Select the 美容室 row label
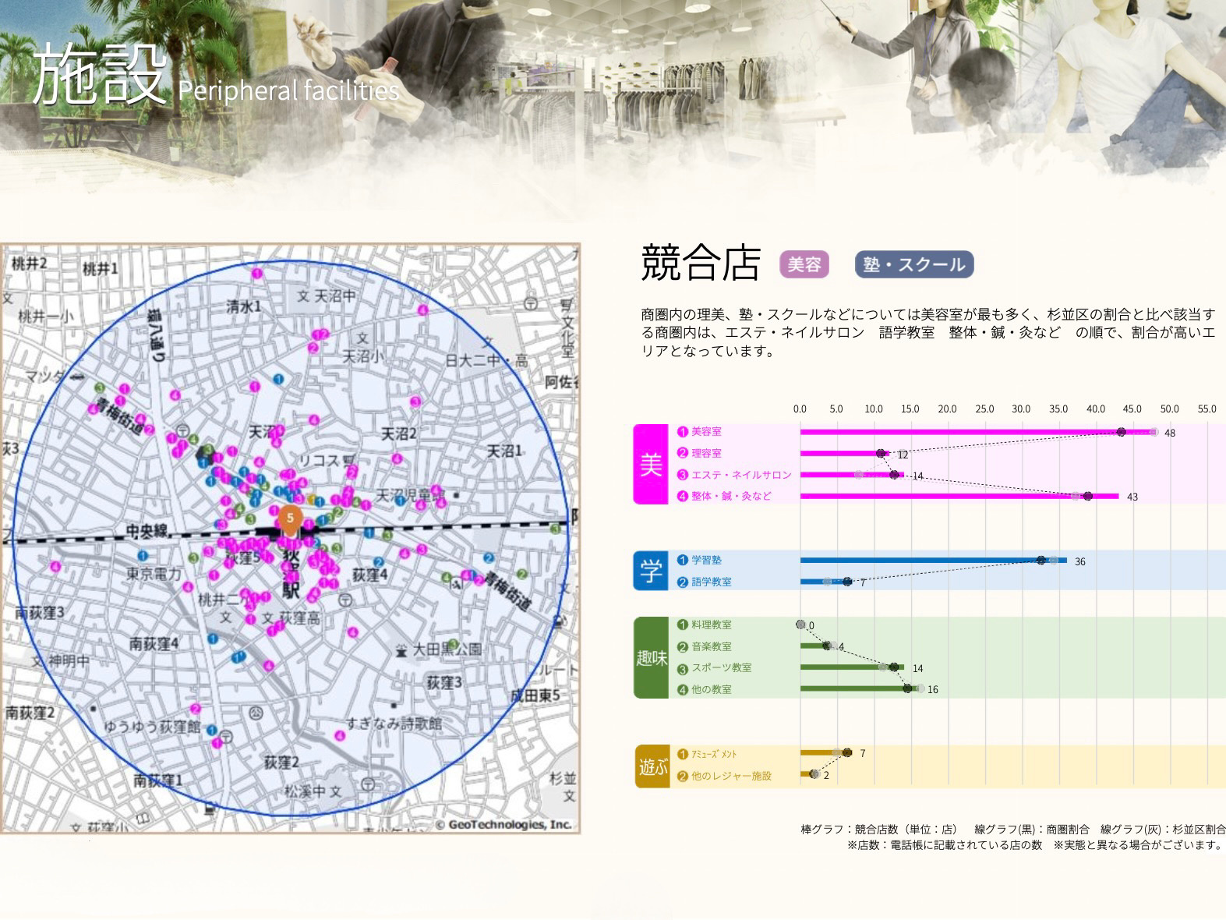 click(x=706, y=431)
